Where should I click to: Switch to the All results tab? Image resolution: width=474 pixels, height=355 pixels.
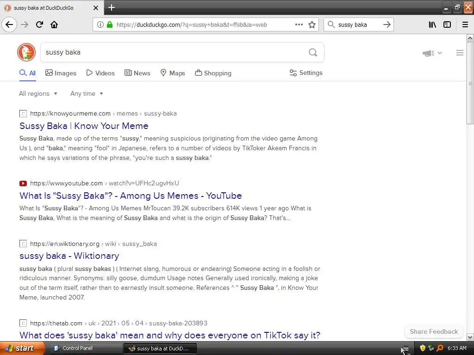[27, 73]
